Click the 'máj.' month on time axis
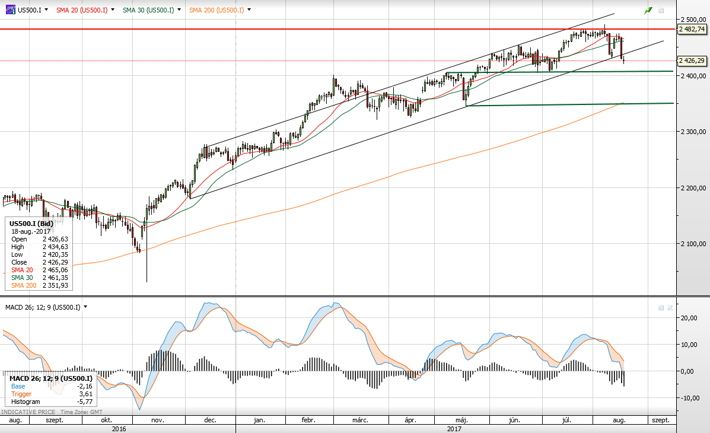Screen dimensions: 710x433 click(x=461, y=421)
